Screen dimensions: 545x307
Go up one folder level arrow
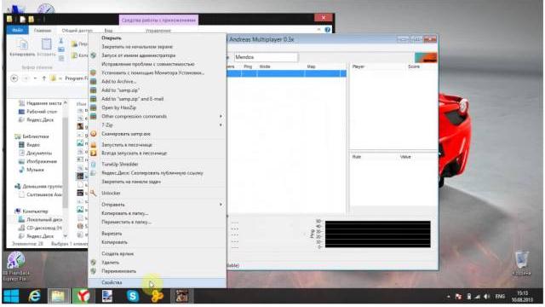point(44,78)
